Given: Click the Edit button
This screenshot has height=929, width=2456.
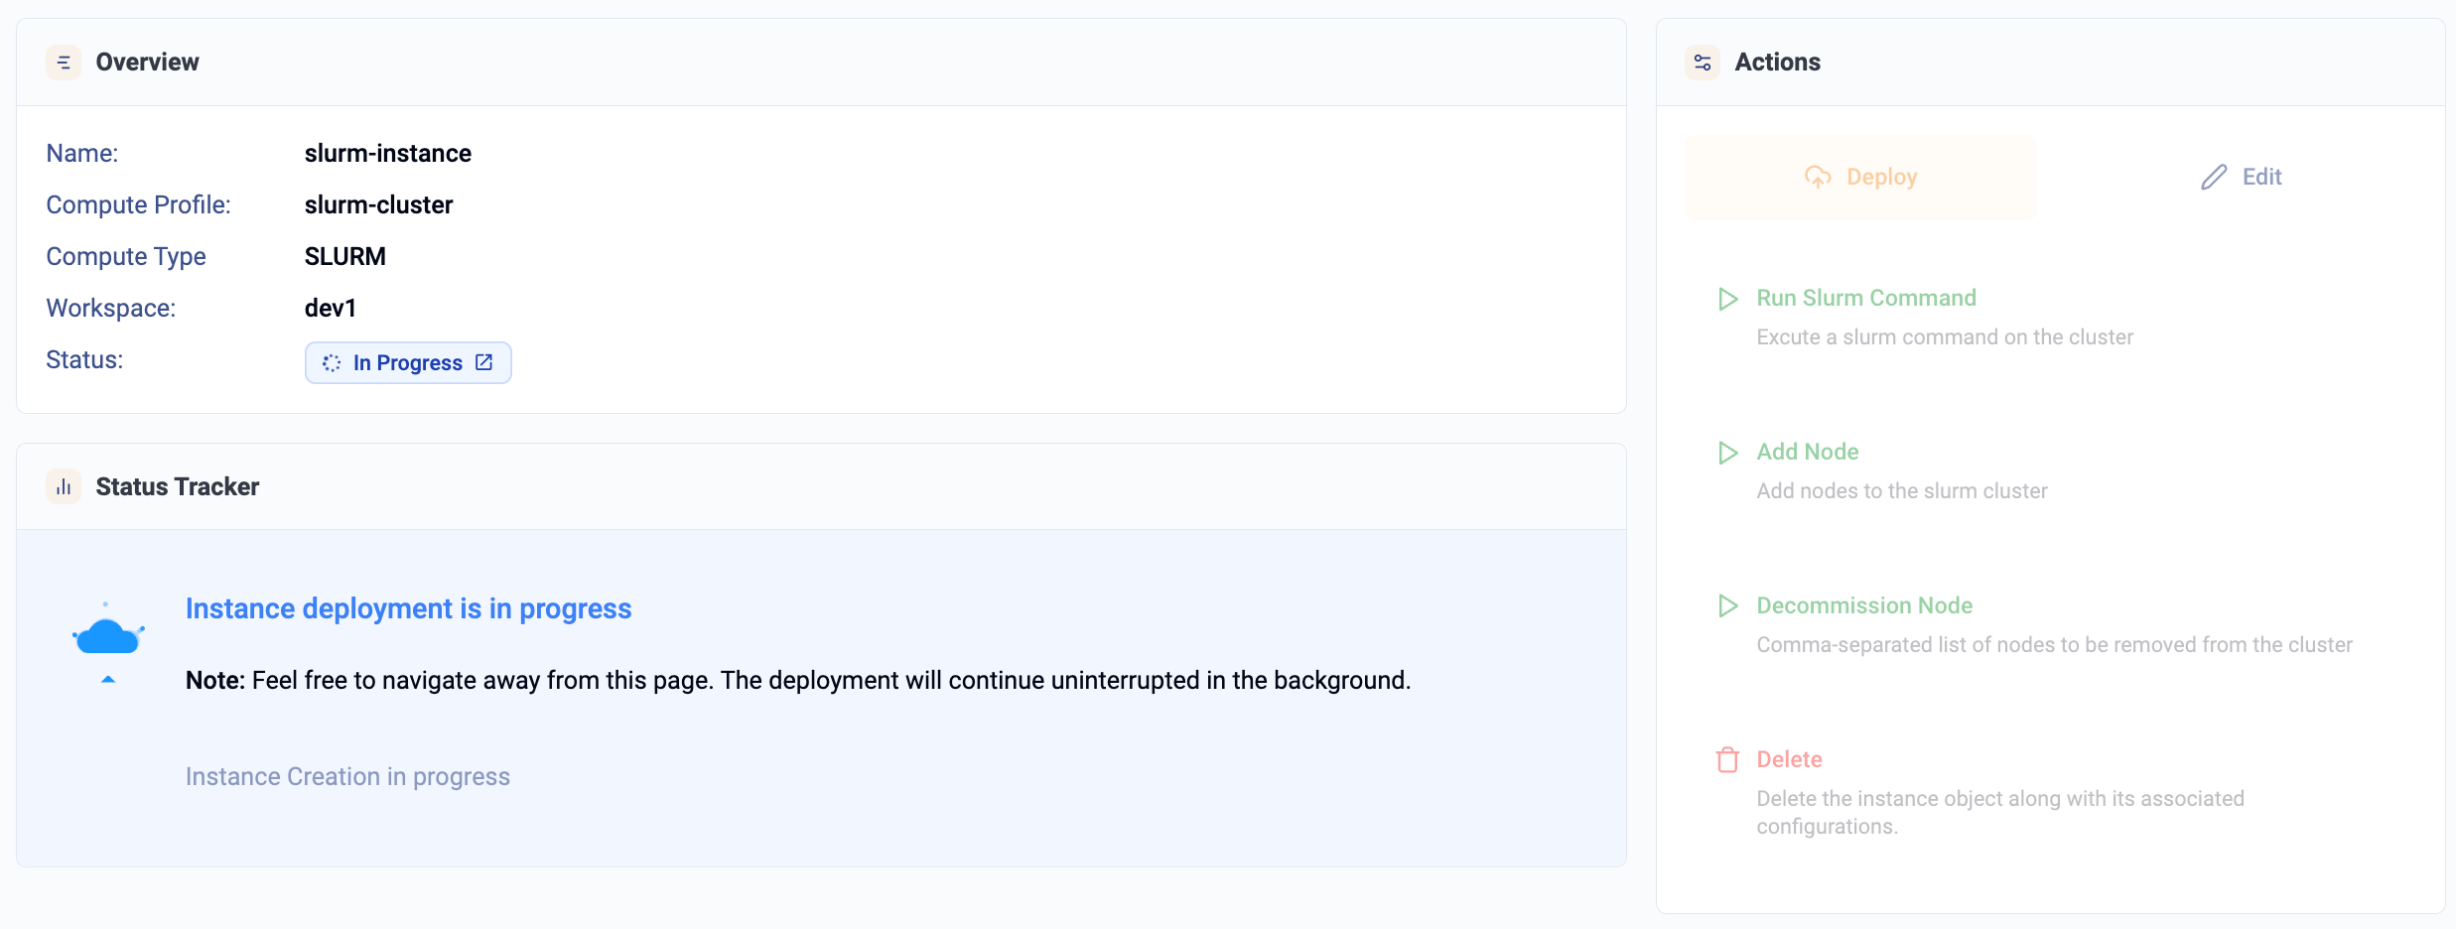Looking at the screenshot, I should pos(2241,177).
